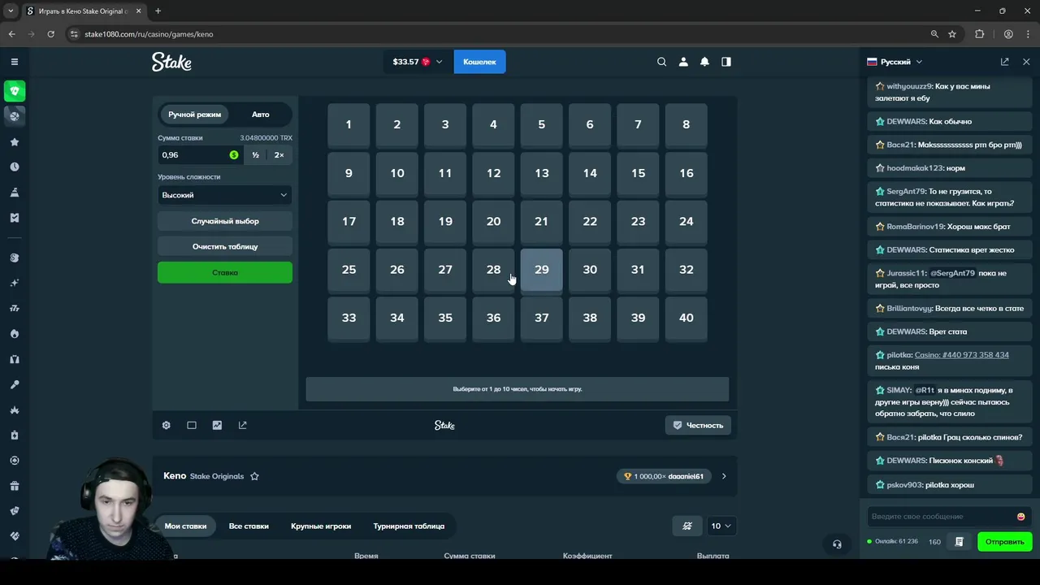Image resolution: width=1040 pixels, height=585 pixels.
Task: Click the blue Кошелек button
Action: pos(479,62)
